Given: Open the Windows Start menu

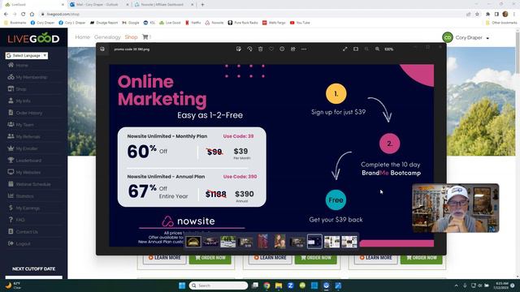Looking at the screenshot, I should tap(182, 286).
